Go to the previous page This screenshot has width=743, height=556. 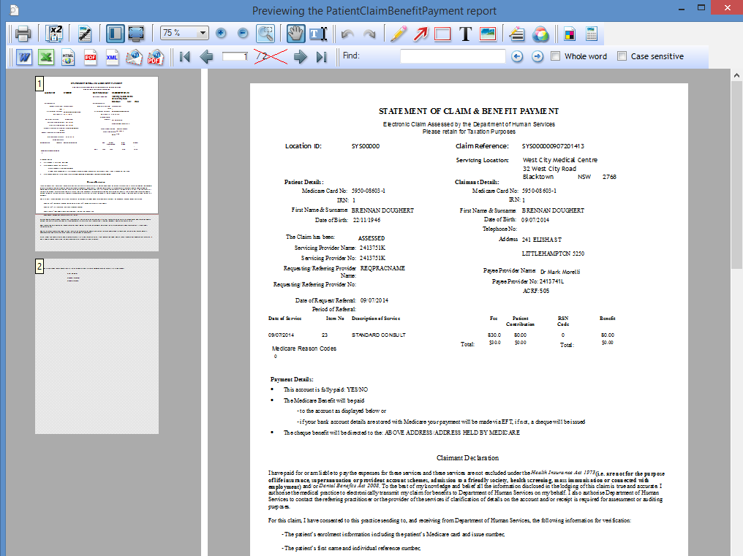pyautogui.click(x=207, y=57)
